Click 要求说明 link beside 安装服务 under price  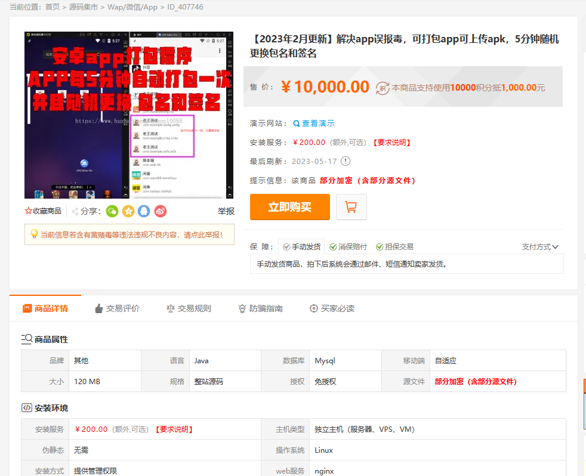pos(391,143)
